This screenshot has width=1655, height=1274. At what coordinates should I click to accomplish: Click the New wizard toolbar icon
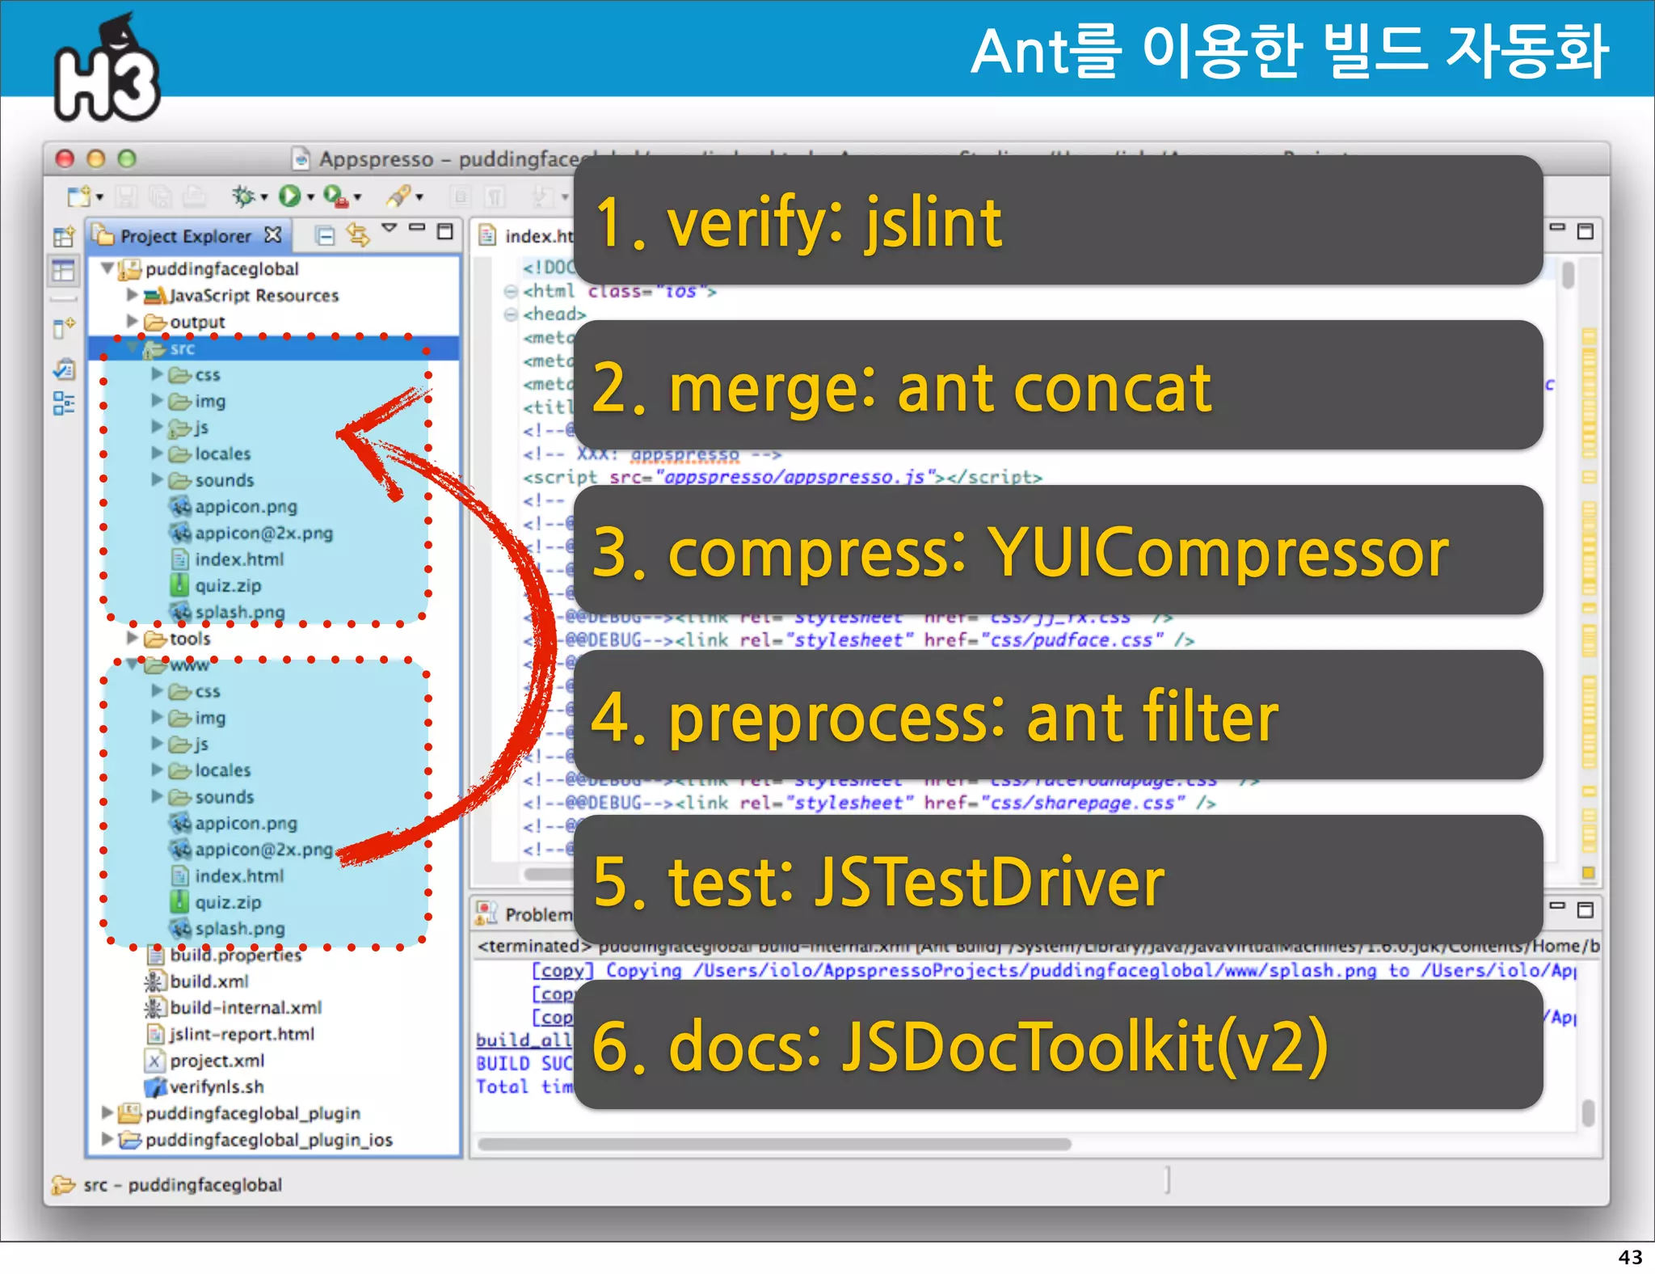coord(79,196)
